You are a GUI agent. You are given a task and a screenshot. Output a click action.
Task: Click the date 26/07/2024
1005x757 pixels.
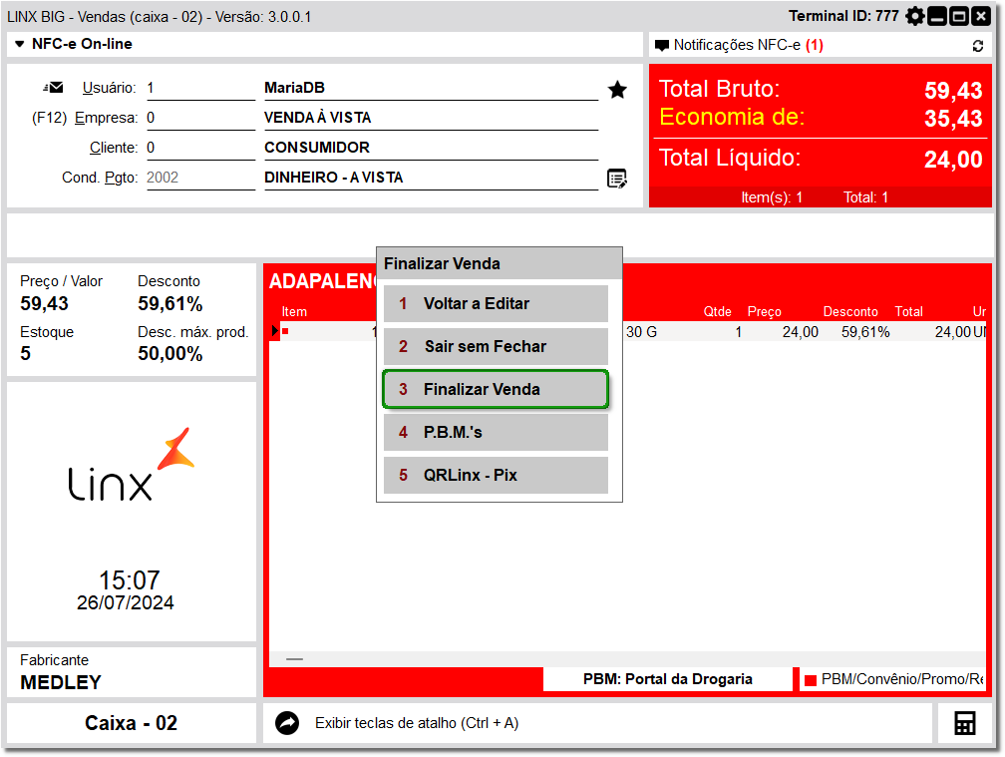pos(126,602)
